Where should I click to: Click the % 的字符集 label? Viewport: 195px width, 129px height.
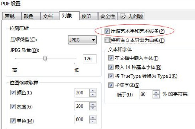(x=175, y=94)
